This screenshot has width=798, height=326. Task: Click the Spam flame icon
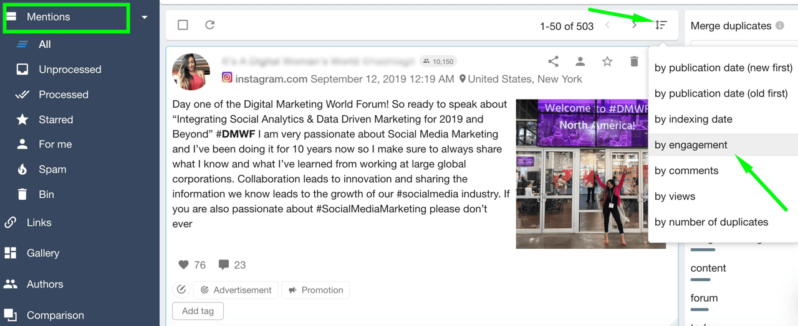22,169
